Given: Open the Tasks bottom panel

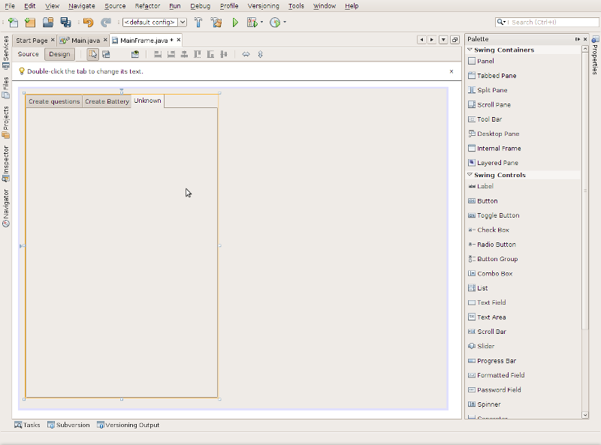Looking at the screenshot, I should point(27,425).
